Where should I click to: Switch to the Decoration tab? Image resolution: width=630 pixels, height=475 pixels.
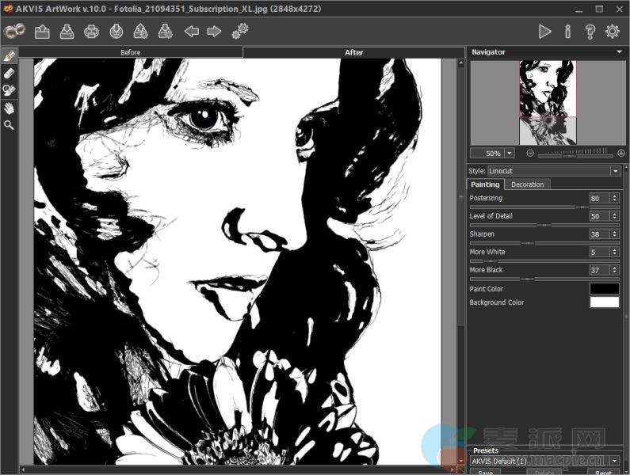tap(527, 184)
